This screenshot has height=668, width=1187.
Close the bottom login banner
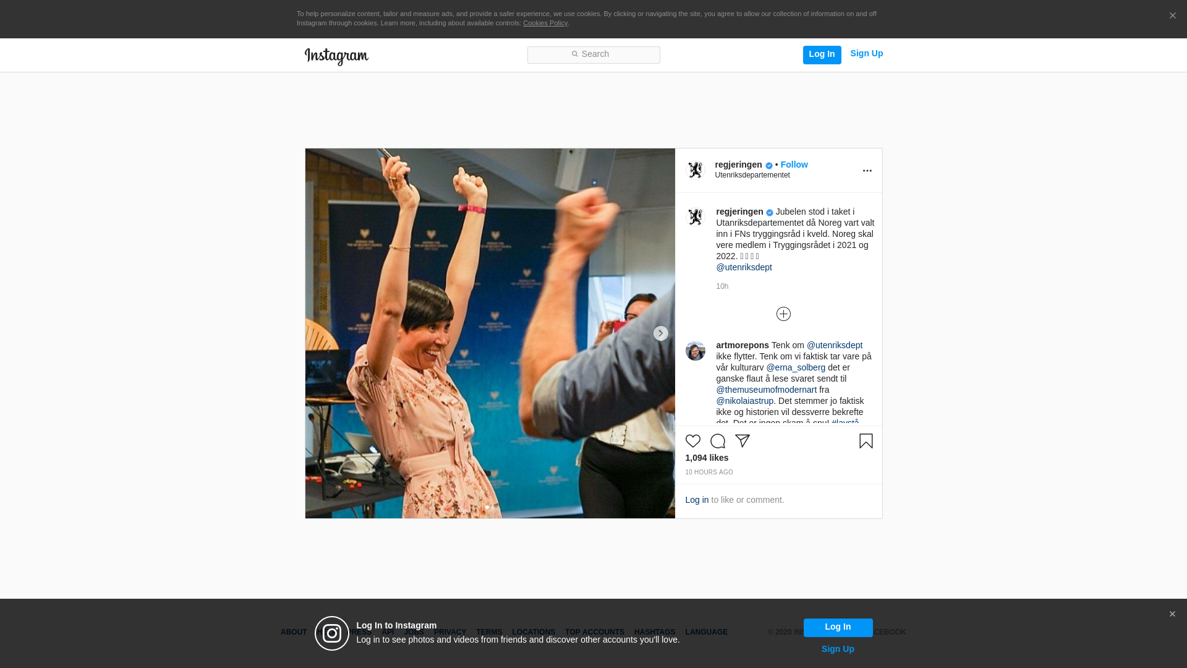point(1172,614)
